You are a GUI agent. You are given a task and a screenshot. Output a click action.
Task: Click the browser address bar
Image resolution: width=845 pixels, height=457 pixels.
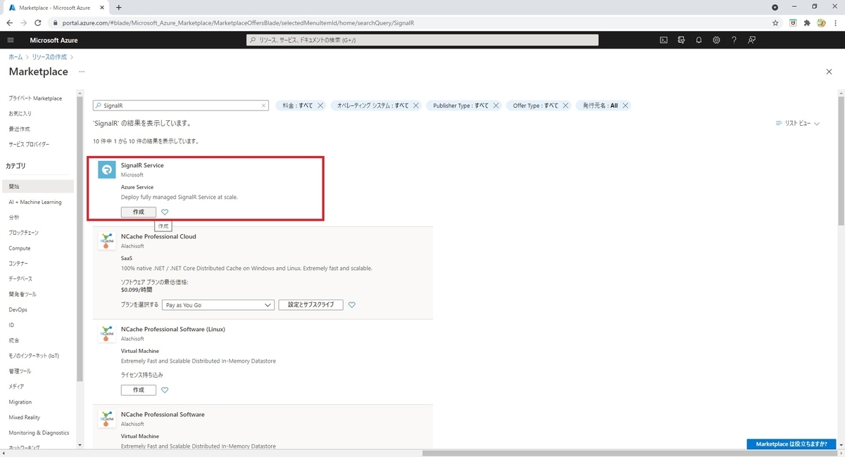point(408,22)
